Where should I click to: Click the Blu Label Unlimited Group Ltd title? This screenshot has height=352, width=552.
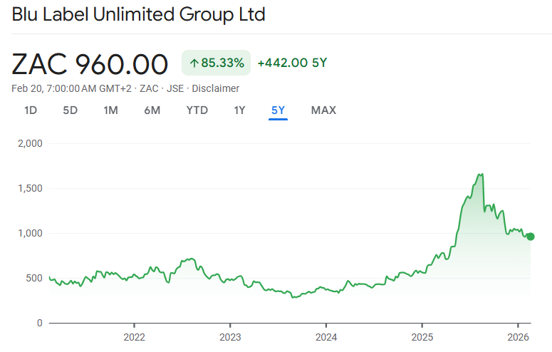coord(138,15)
